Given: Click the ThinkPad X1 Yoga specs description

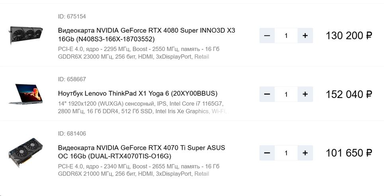Looking at the screenshot, I should 141,108.
